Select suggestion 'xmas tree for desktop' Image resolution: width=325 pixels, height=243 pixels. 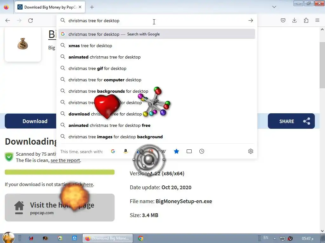click(x=157, y=46)
